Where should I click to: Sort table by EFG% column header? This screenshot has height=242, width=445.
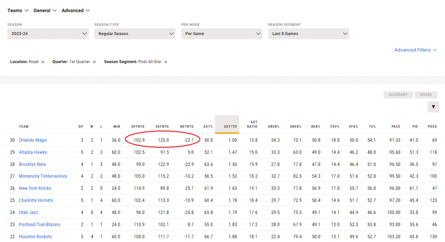pos(354,127)
